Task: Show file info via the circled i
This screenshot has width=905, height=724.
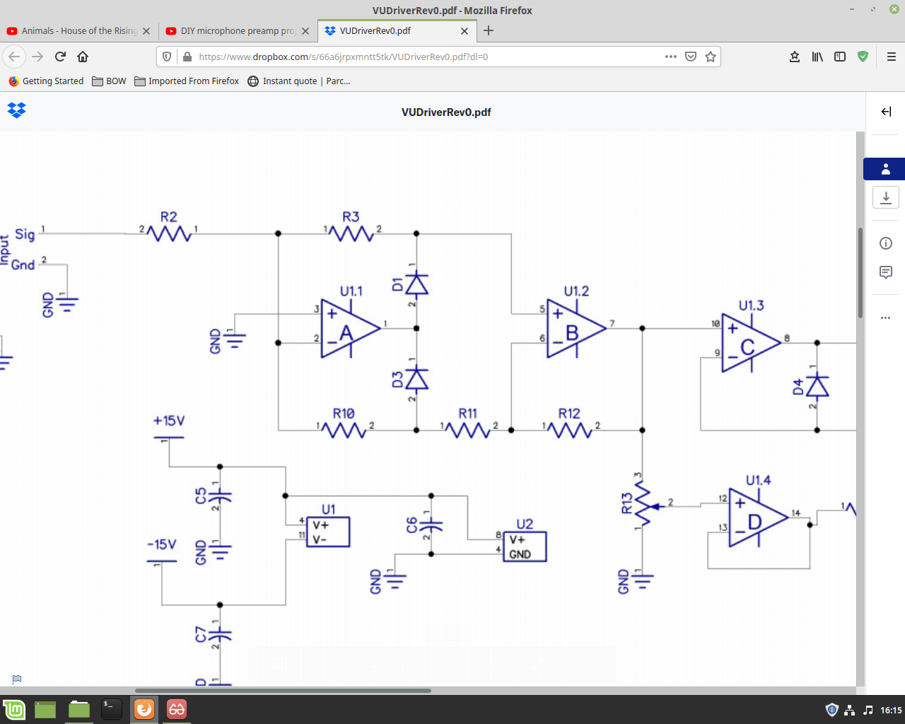Action: coord(886,243)
